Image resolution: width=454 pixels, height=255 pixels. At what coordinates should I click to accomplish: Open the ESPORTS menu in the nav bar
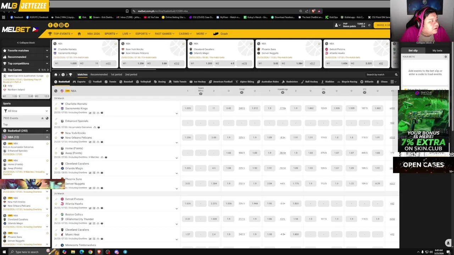[x=143, y=34]
